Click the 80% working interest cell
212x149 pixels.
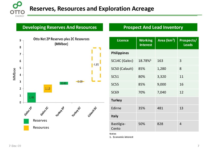[x=146, y=77]
